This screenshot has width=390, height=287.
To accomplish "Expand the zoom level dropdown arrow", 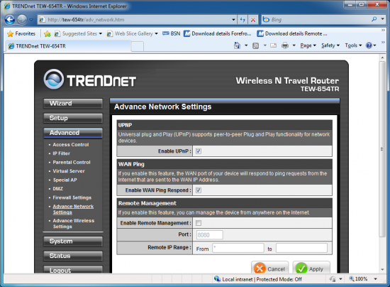I will point(375,279).
